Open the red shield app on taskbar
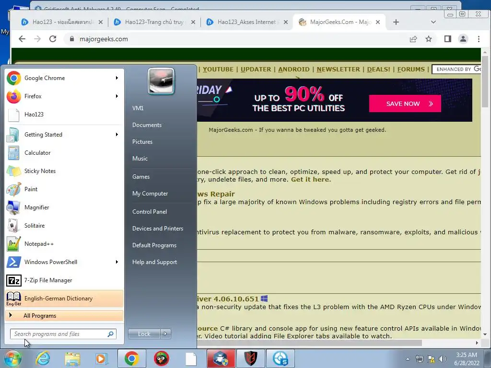The height and width of the screenshot is (368, 491). (x=250, y=358)
